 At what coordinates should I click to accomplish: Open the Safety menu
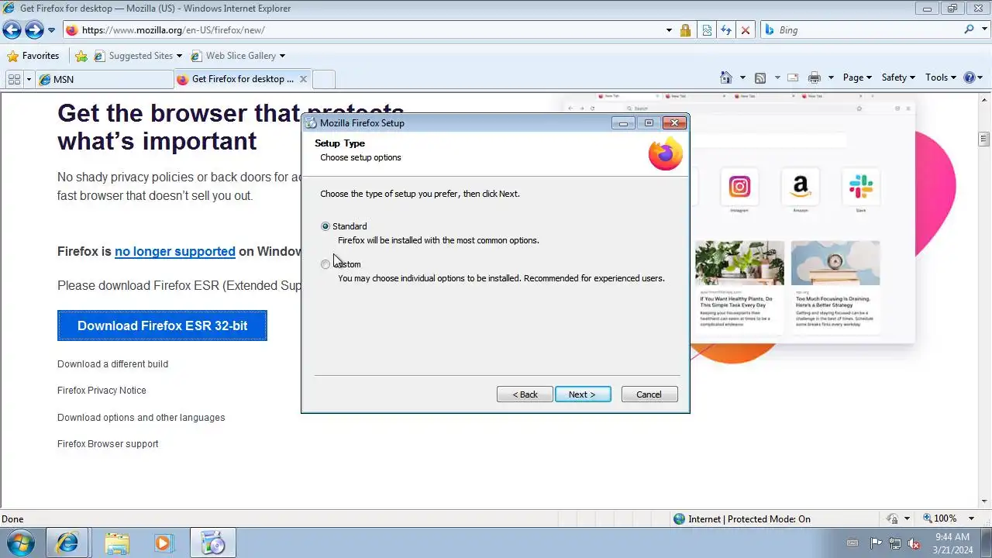[898, 77]
